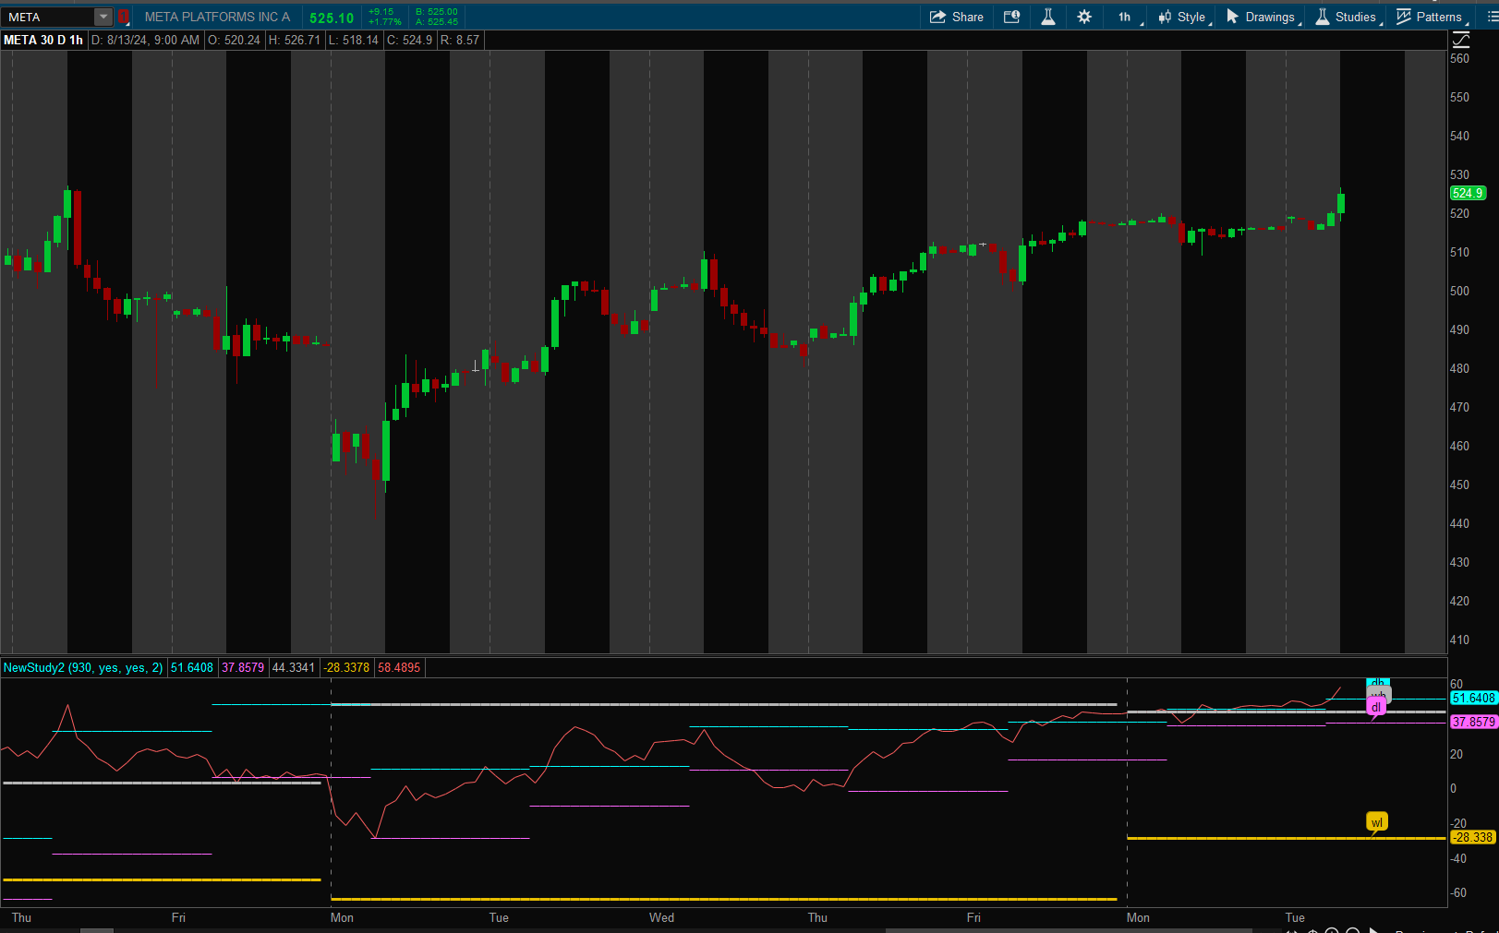Open the Patterns menu
1499x933 pixels.
[1430, 17]
